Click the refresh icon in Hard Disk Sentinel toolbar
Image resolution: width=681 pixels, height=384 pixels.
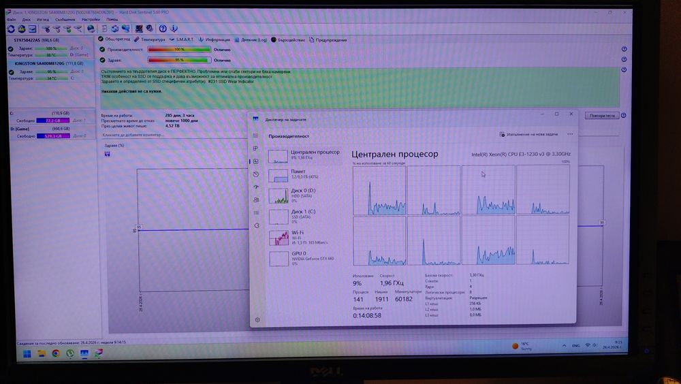11,29
